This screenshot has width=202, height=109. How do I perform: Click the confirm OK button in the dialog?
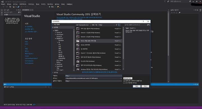click(137, 86)
